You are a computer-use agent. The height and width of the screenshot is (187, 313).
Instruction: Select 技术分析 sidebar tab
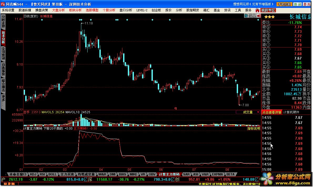3,38
